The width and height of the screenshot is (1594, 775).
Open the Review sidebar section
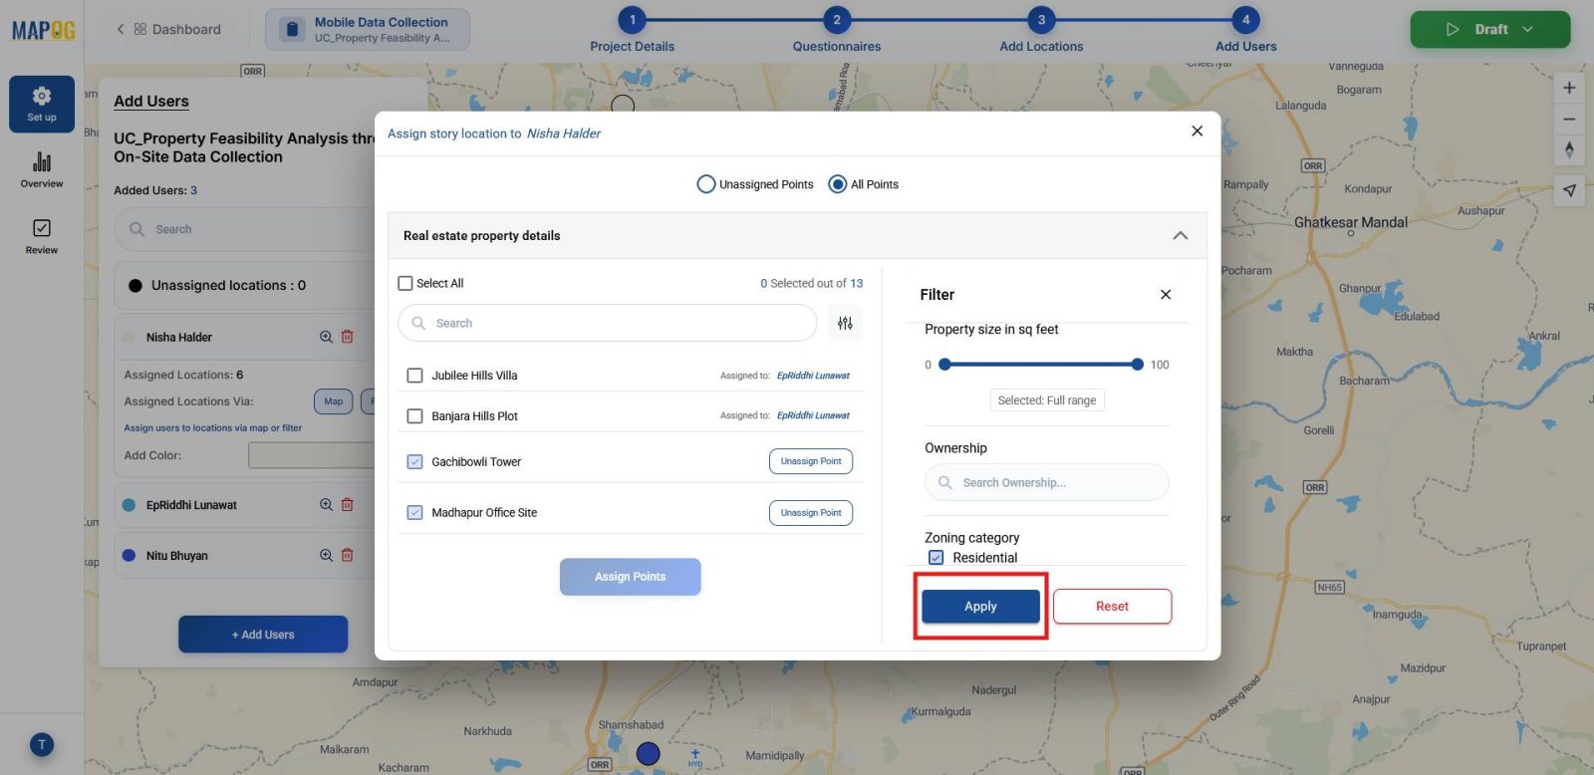click(x=42, y=236)
